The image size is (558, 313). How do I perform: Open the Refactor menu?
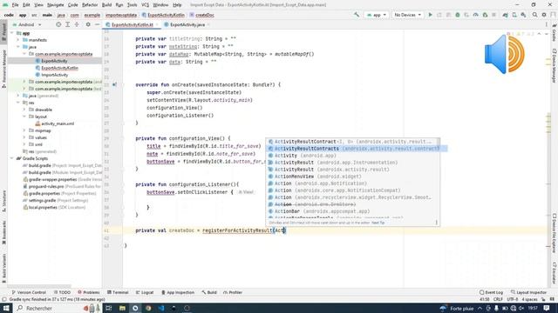90,5
